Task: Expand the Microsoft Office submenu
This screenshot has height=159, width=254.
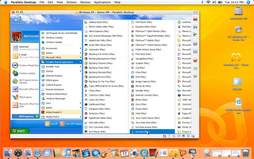Action: [x=61, y=58]
